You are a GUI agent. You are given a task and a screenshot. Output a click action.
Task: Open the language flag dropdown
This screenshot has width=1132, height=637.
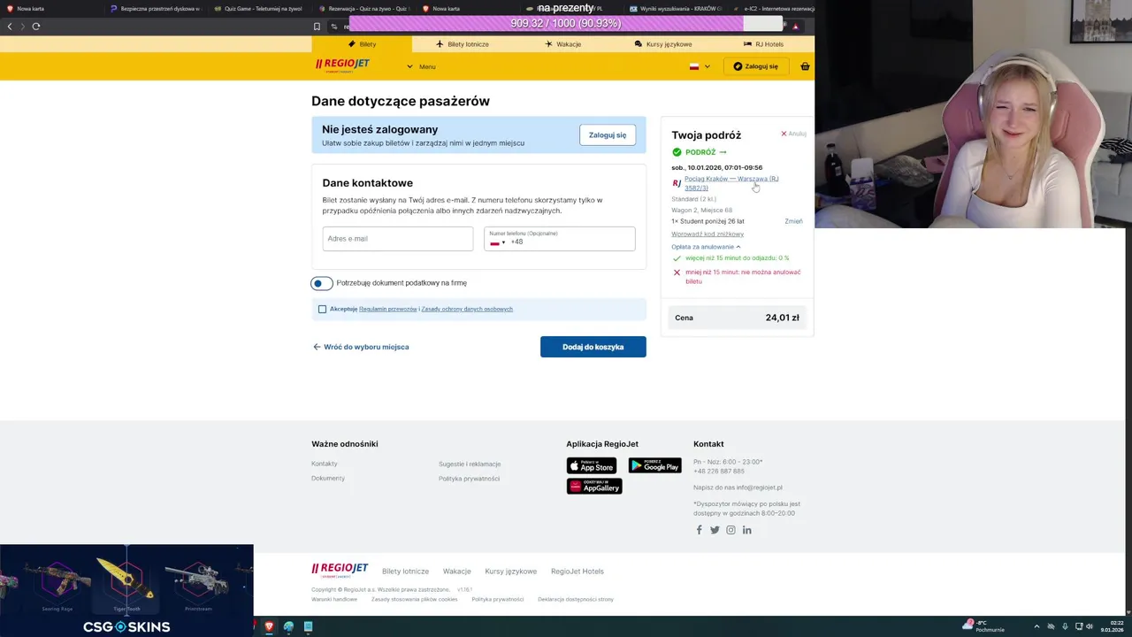click(x=700, y=66)
